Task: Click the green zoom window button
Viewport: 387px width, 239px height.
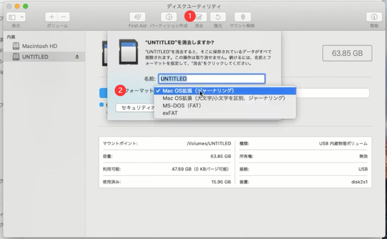Action: click(25, 6)
